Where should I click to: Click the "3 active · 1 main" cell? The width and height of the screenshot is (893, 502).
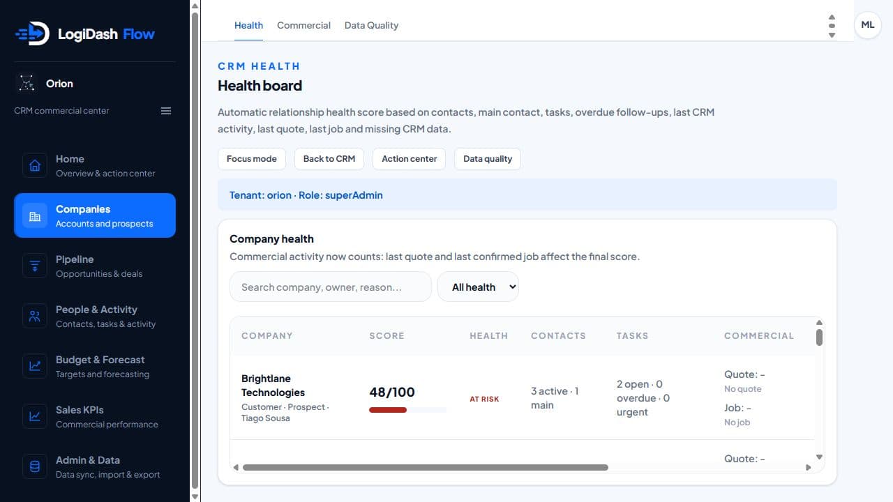pos(555,398)
